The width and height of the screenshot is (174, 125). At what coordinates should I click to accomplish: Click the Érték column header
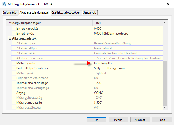tap(127, 23)
